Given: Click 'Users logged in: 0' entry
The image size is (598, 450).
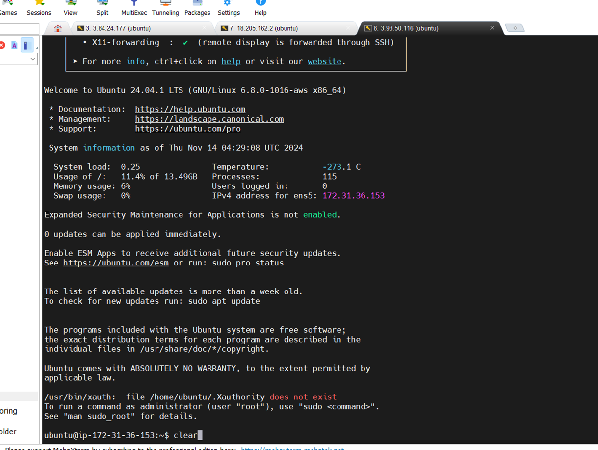Looking at the screenshot, I should tap(269, 186).
